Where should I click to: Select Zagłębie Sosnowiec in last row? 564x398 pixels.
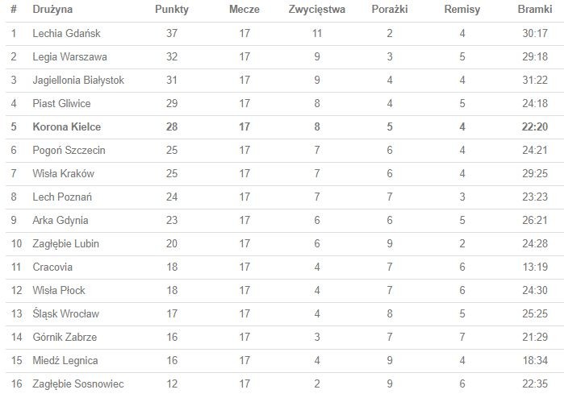point(77,384)
